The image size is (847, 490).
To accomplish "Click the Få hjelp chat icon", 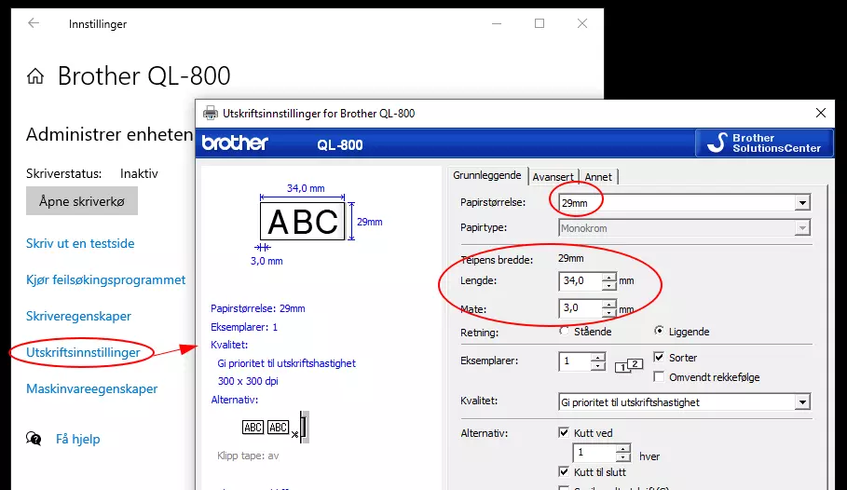I will (x=34, y=439).
